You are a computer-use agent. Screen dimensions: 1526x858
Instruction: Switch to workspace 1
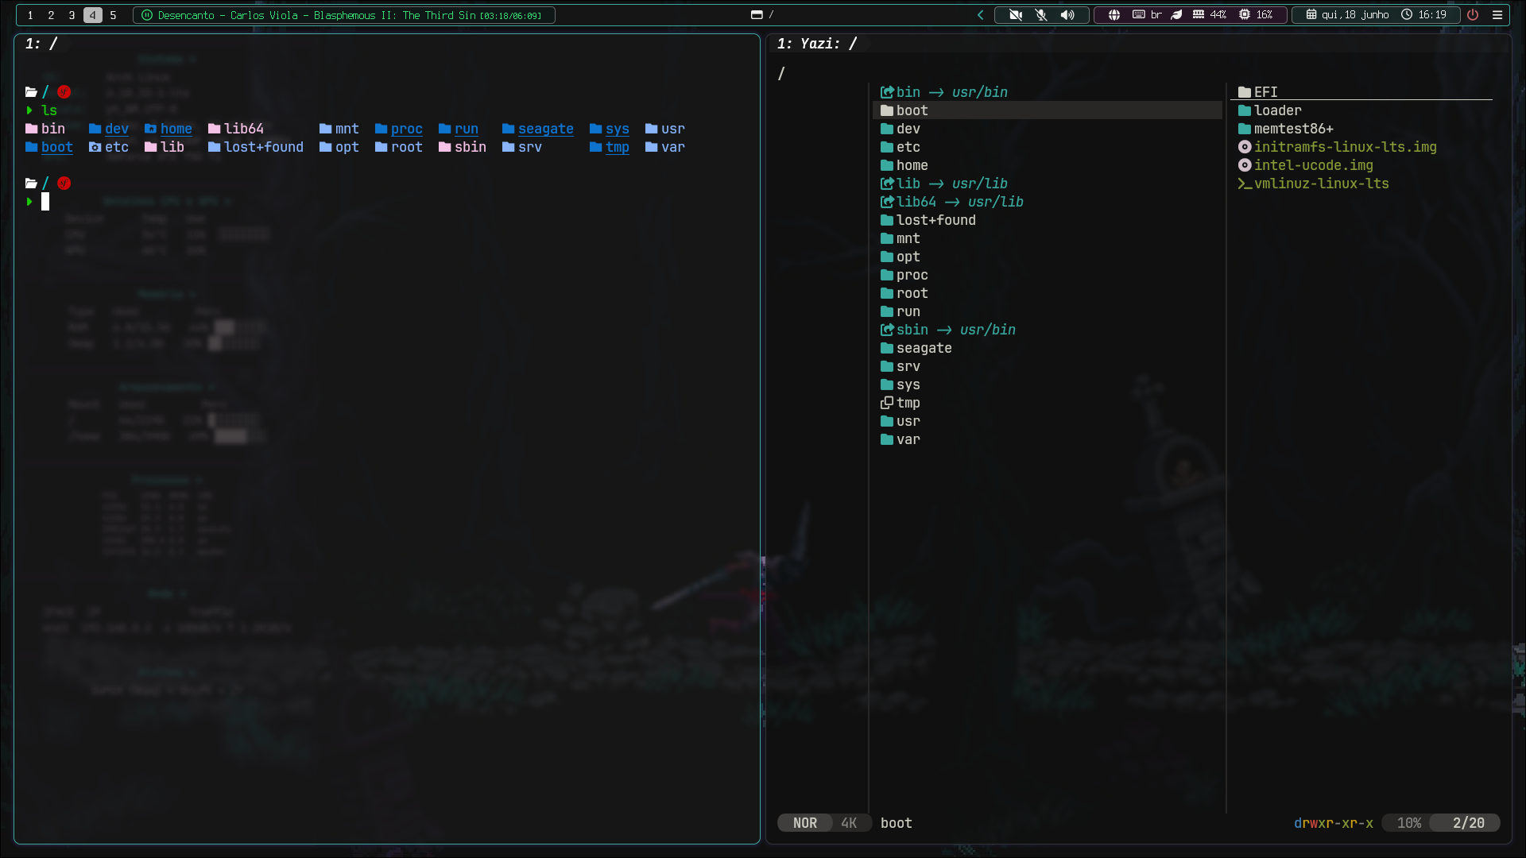(30, 15)
